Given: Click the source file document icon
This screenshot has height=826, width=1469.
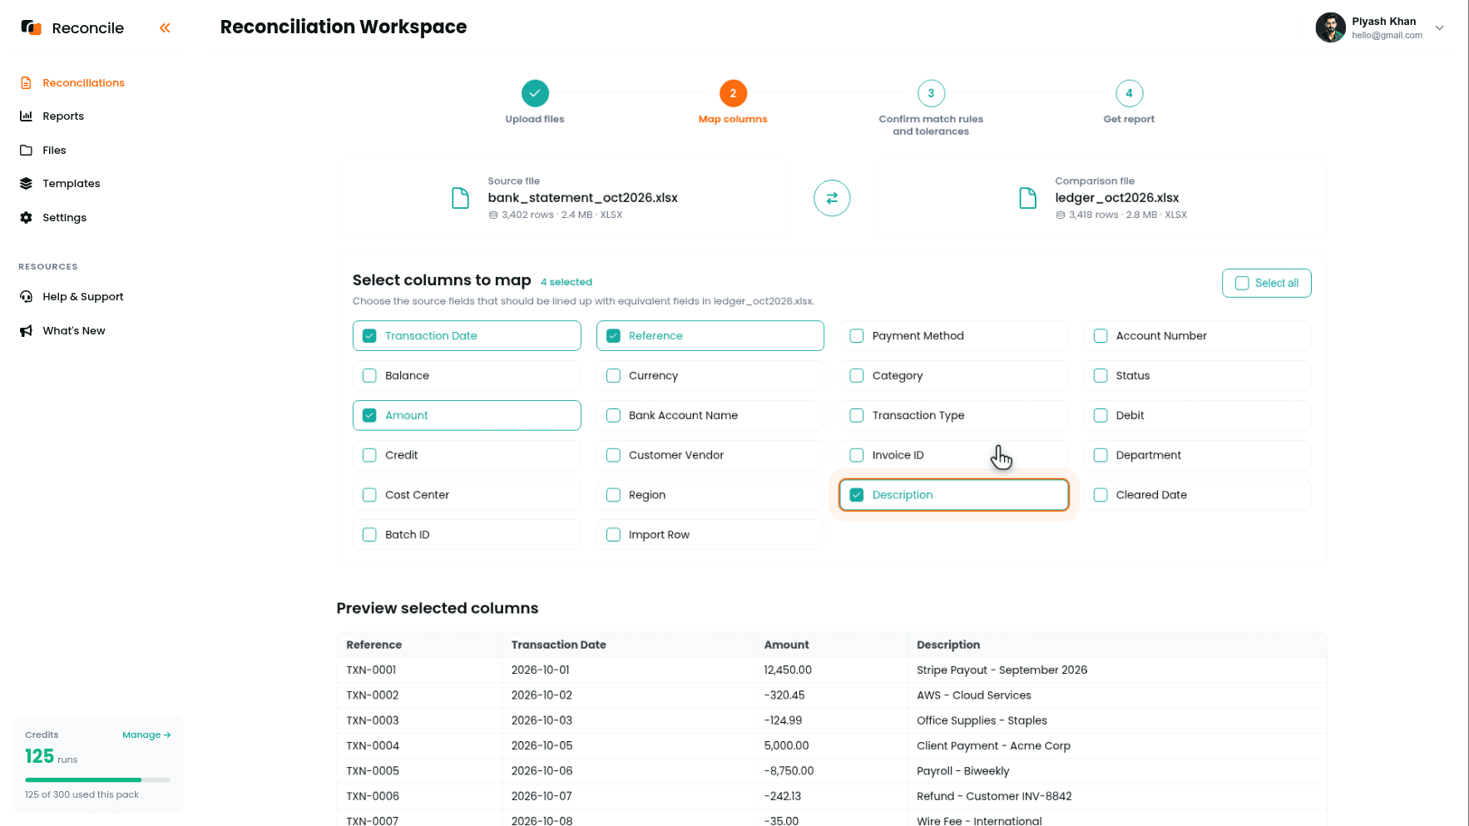Looking at the screenshot, I should click(x=460, y=198).
